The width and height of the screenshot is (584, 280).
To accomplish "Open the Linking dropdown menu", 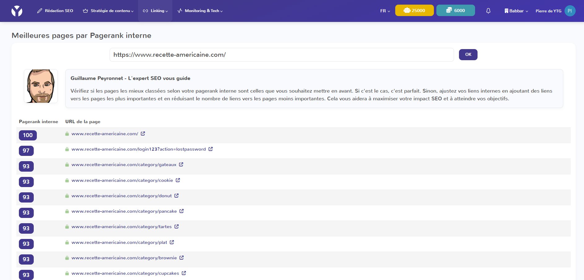I will pyautogui.click(x=155, y=11).
